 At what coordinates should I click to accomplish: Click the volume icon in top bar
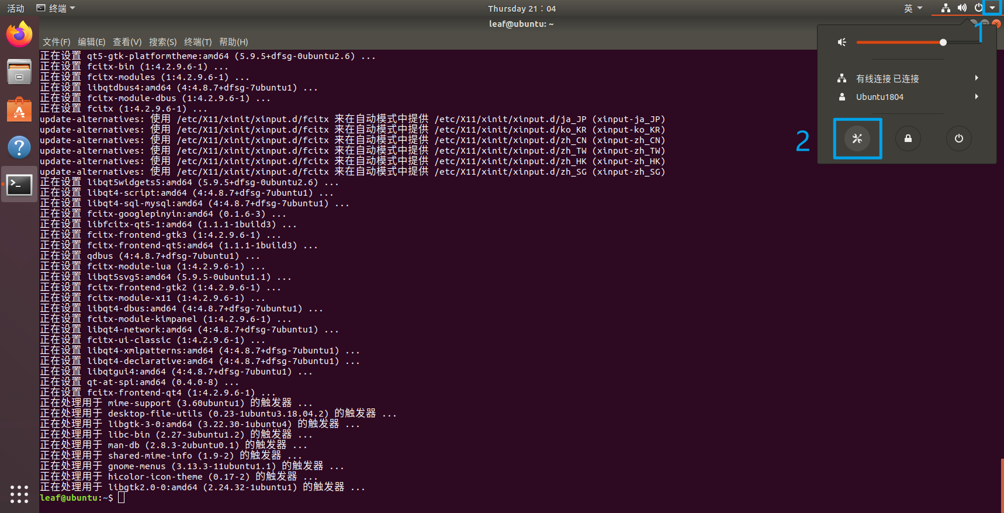coord(962,8)
